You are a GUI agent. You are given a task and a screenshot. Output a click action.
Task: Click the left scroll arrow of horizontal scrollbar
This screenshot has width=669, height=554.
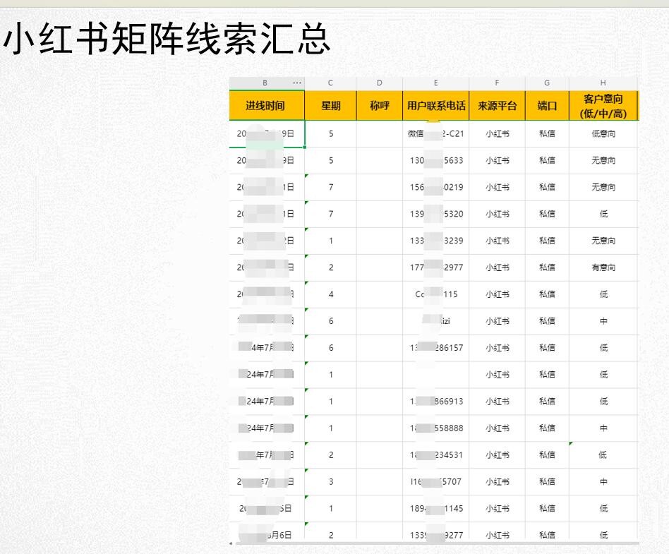pos(231,543)
